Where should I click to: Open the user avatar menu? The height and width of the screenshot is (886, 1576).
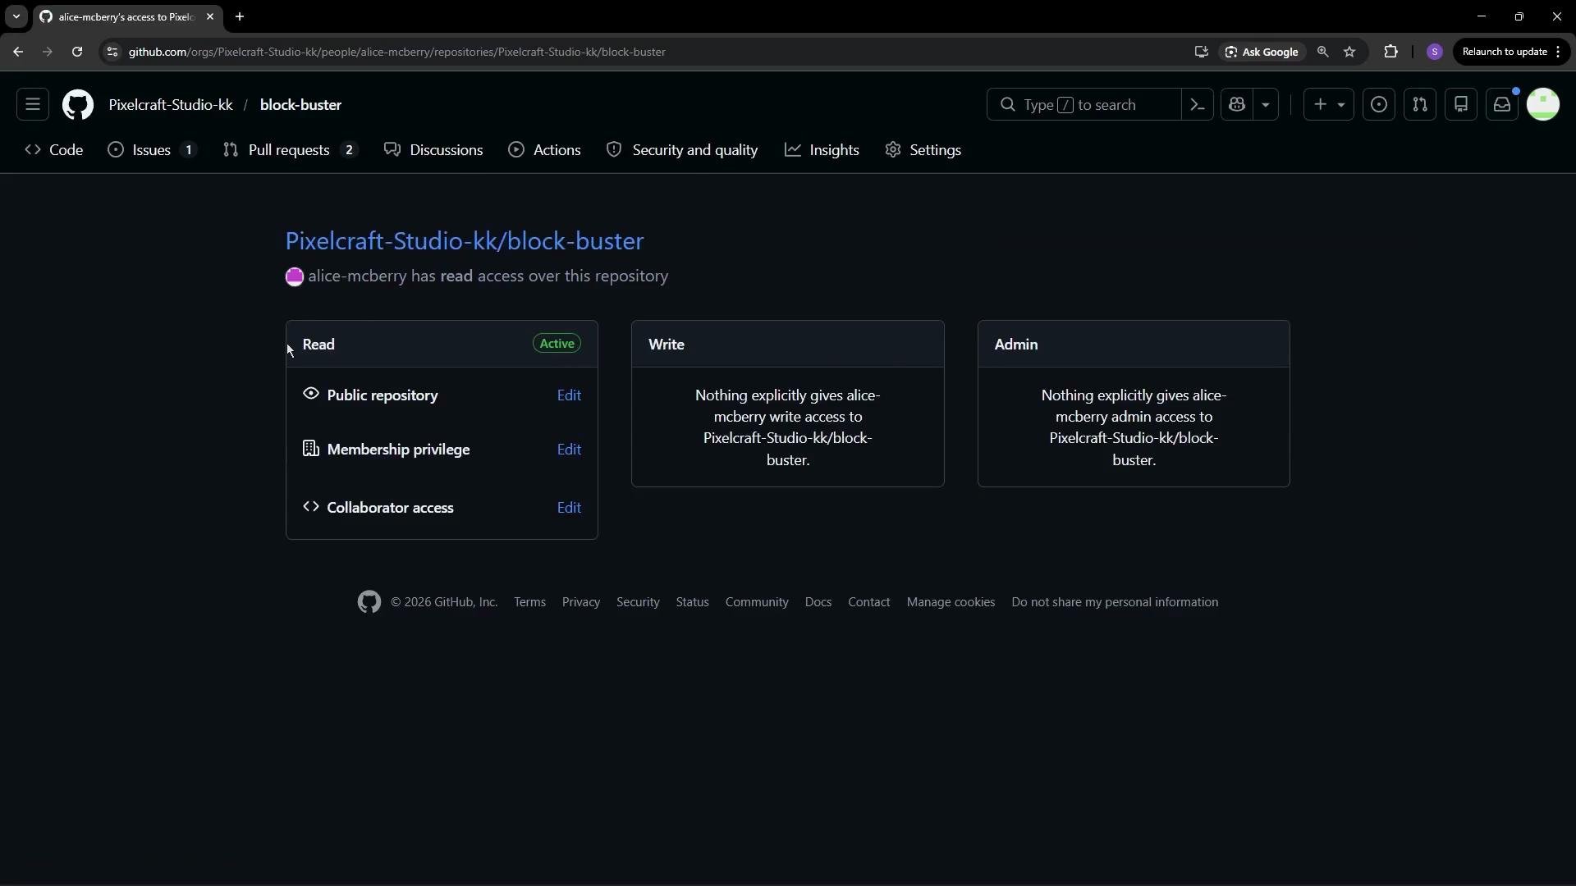[x=1543, y=105]
